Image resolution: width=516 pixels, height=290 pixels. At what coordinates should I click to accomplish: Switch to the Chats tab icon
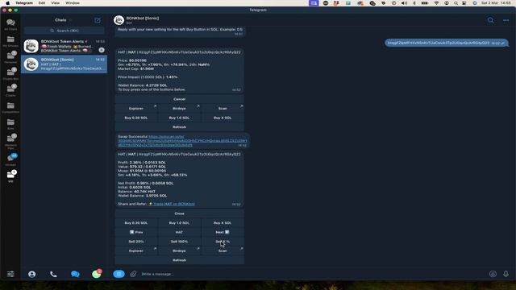click(75, 274)
